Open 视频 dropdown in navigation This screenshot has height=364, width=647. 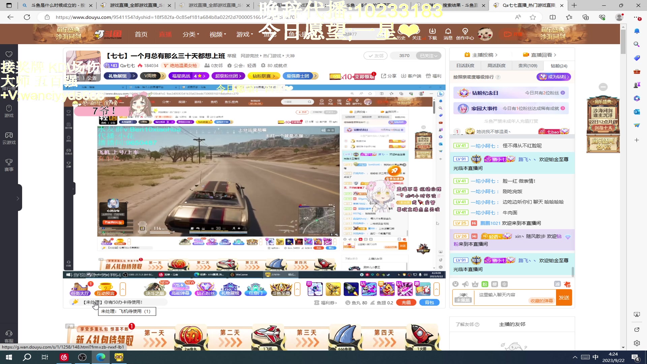[x=218, y=34]
